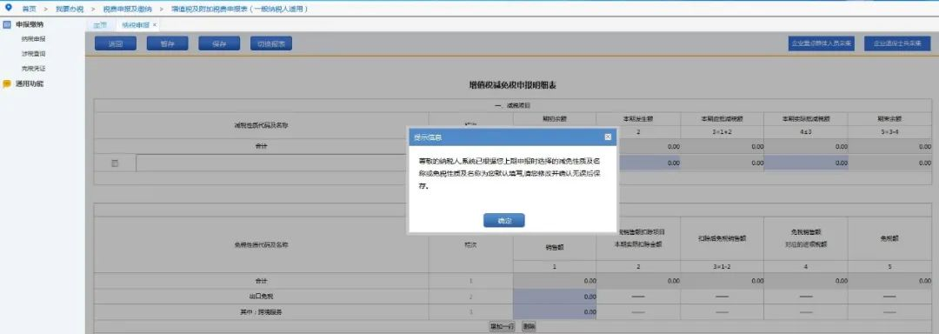
Task: Click the 切换报表 button
Action: point(271,43)
